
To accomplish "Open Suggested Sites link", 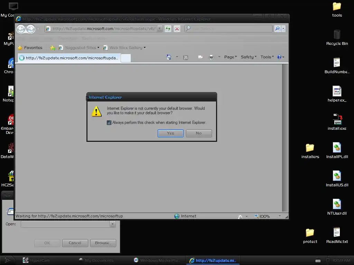I will click(x=79, y=48).
